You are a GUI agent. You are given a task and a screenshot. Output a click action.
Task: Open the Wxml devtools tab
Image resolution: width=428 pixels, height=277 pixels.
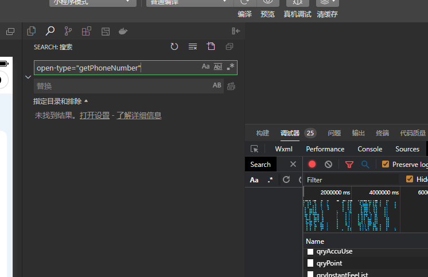click(283, 149)
